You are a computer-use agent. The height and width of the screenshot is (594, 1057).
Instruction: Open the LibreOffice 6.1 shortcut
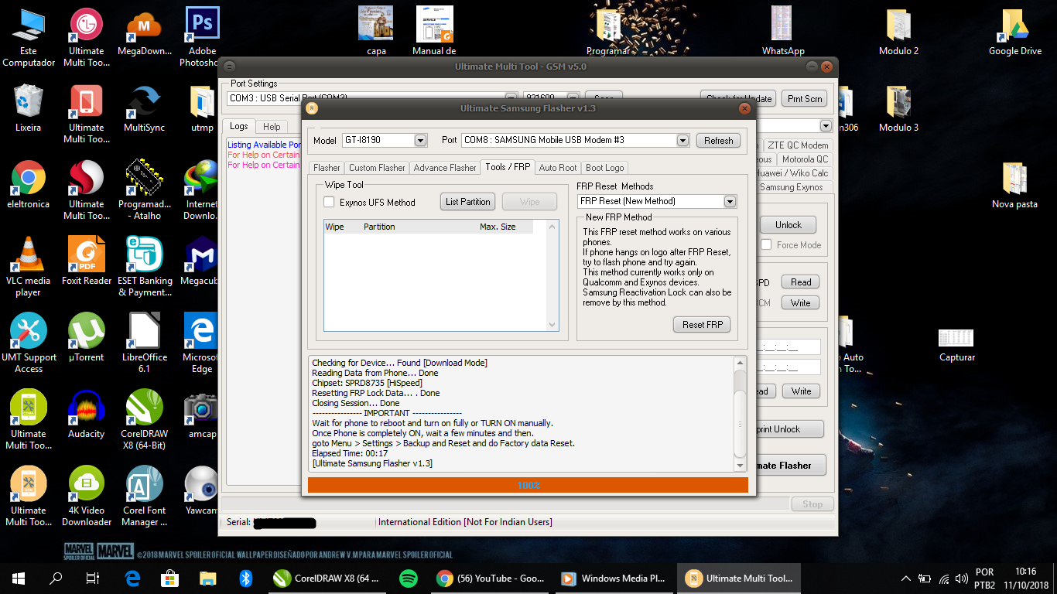(x=144, y=343)
